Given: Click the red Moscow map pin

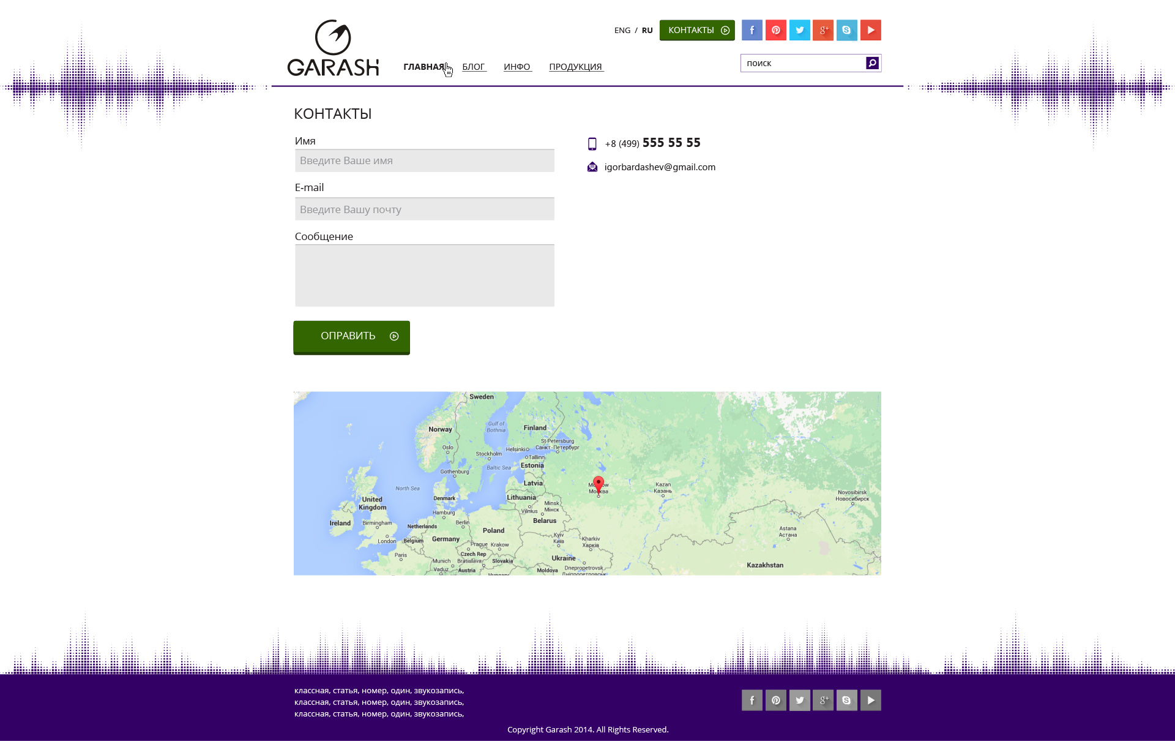Looking at the screenshot, I should click(x=599, y=486).
